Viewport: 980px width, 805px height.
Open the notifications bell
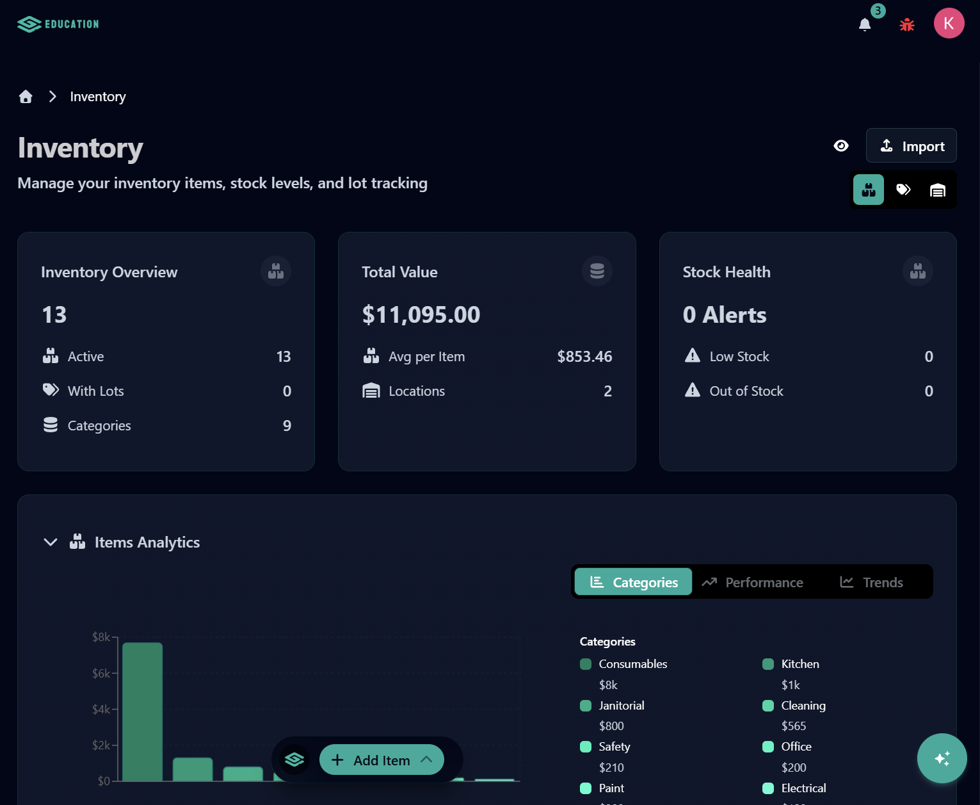tap(865, 24)
